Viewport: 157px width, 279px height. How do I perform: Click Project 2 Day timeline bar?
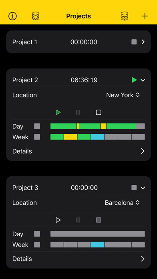pyautogui.click(x=98, y=126)
